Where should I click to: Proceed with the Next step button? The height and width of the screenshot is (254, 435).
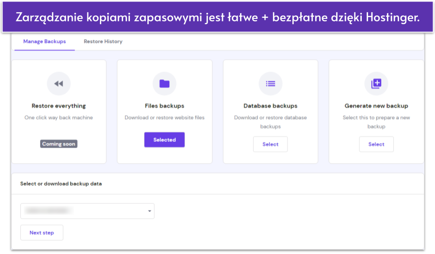click(x=42, y=233)
